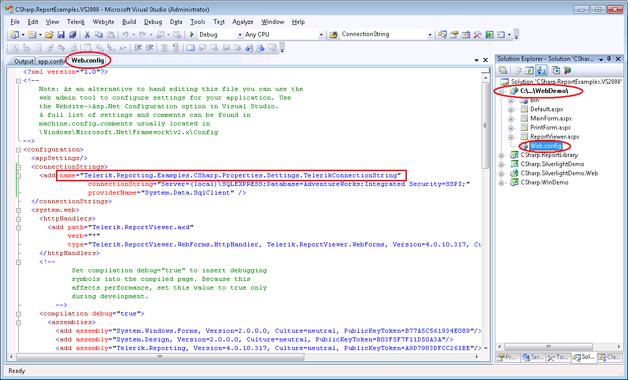Open Properties Window icon in main toolbar

(x=454, y=35)
